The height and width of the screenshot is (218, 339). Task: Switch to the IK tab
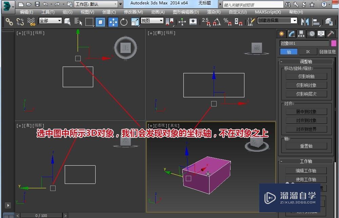tap(308, 52)
